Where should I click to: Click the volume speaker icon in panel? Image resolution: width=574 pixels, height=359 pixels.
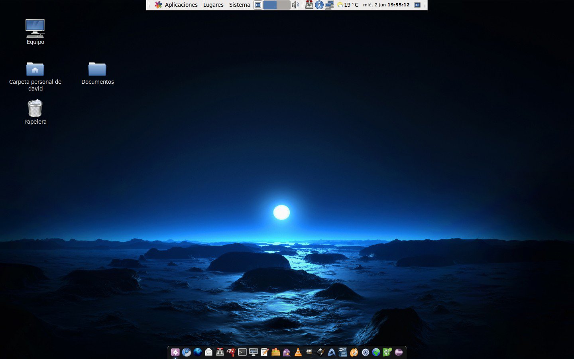tap(295, 5)
